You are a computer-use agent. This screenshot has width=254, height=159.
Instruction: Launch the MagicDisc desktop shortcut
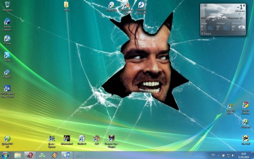[x=111, y=6]
